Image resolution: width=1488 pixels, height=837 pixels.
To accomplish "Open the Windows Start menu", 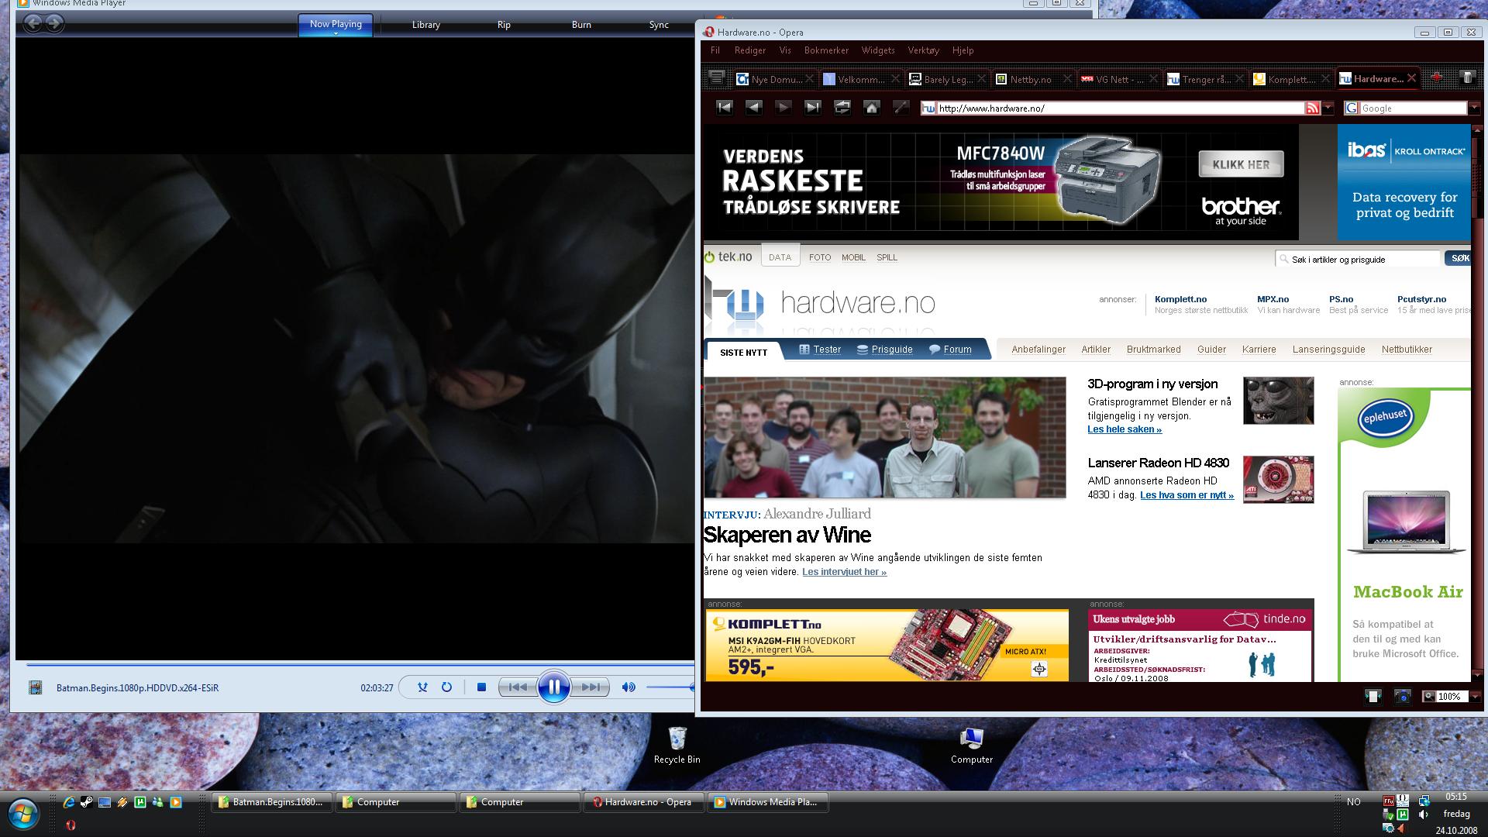I will (x=22, y=812).
